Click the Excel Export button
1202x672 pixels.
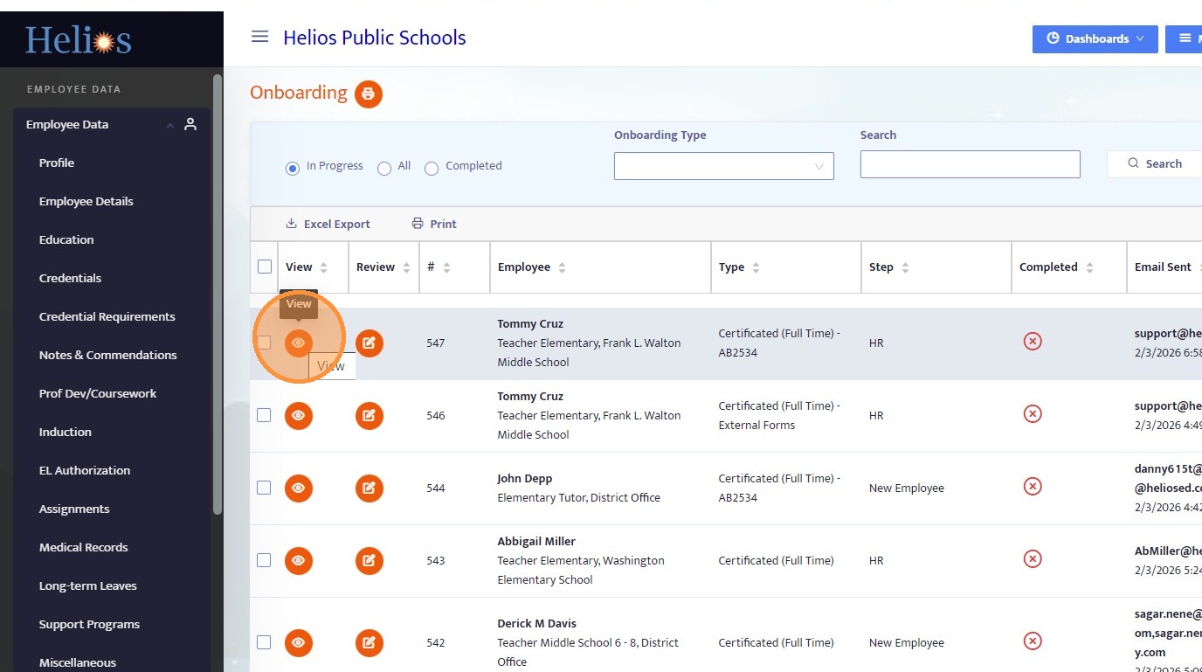click(328, 225)
